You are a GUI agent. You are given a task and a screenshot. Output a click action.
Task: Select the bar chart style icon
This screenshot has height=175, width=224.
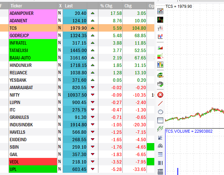coord(160,28)
